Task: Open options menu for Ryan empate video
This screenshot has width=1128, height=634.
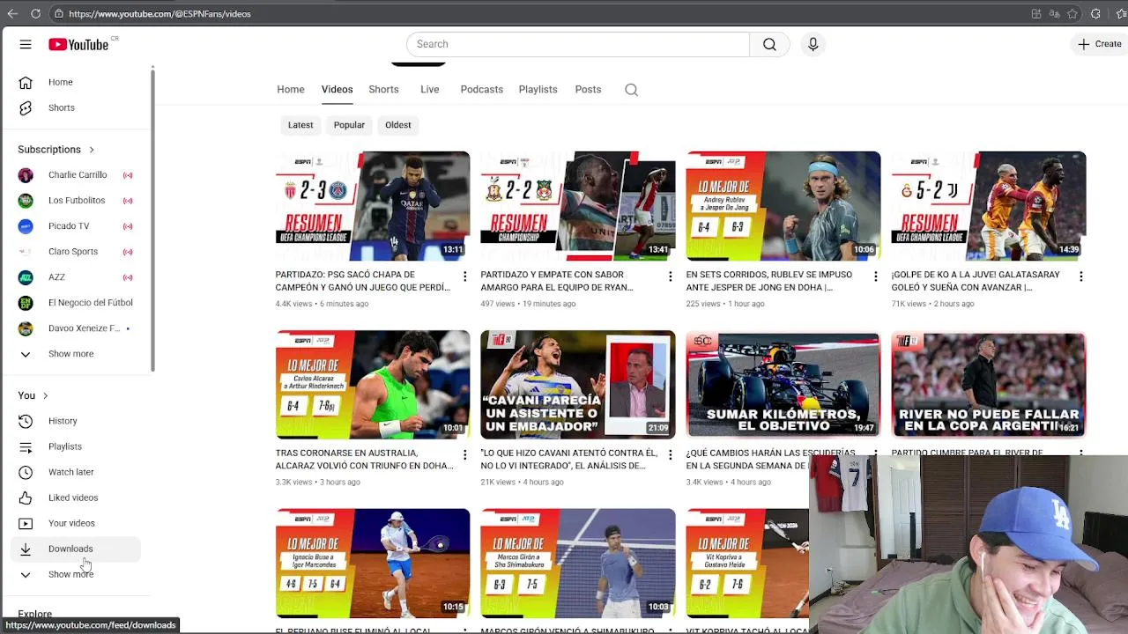Action: click(670, 276)
